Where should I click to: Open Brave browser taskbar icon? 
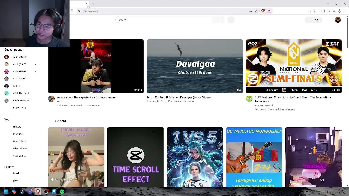coord(38,192)
